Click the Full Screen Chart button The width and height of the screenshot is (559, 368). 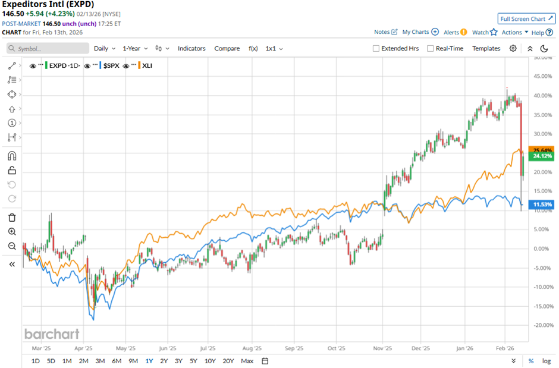pos(526,18)
